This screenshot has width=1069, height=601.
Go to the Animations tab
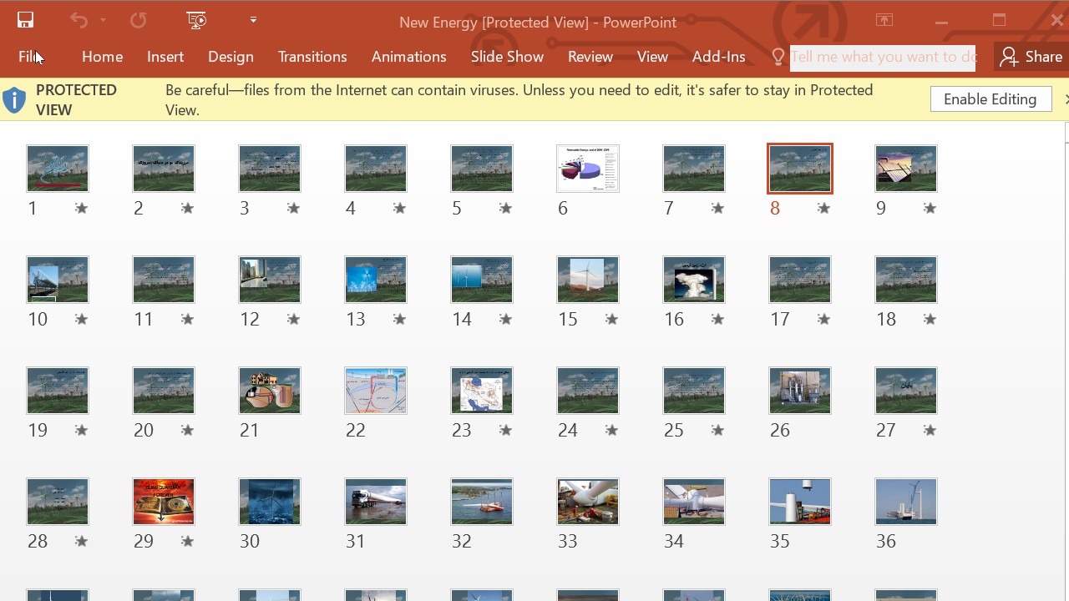click(x=408, y=57)
